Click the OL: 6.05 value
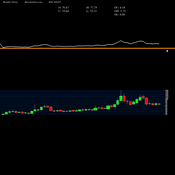 coord(120,15)
